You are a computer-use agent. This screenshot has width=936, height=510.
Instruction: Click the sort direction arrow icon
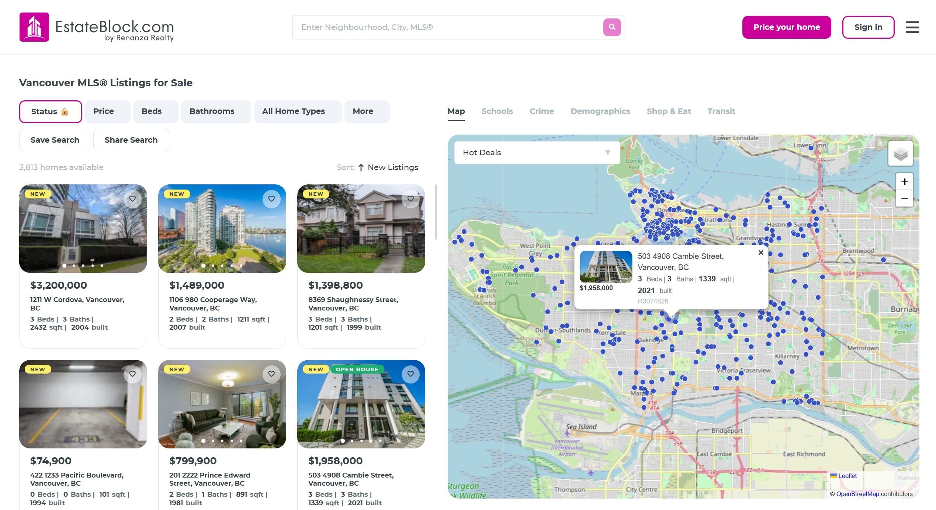(361, 167)
